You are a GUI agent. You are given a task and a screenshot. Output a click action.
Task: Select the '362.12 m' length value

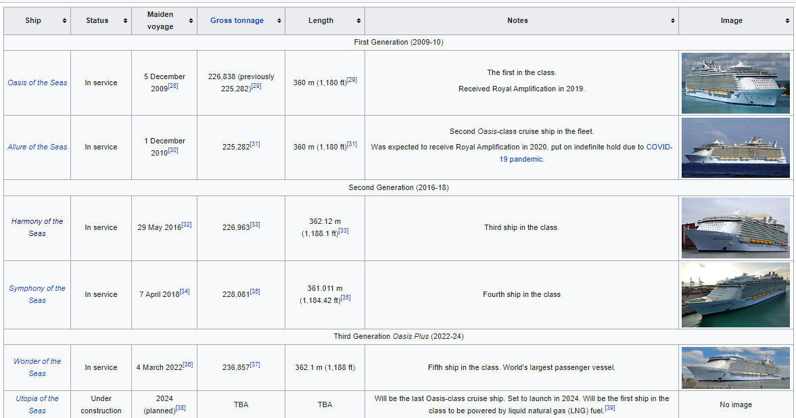(x=325, y=221)
